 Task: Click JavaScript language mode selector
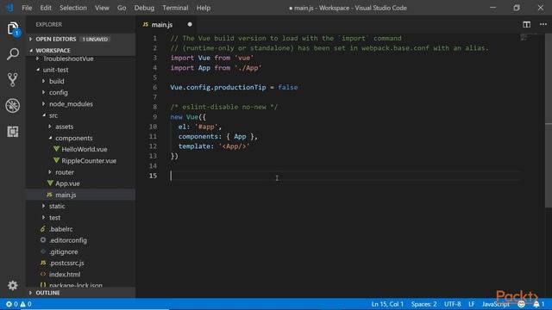pyautogui.click(x=496, y=304)
